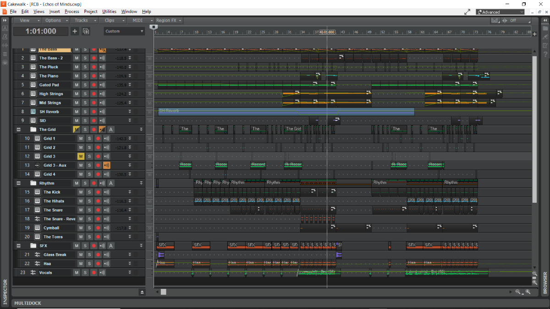Viewport: 550px width, 309px height.
Task: Open the Region FX dropdown menu
Action: tap(168, 21)
